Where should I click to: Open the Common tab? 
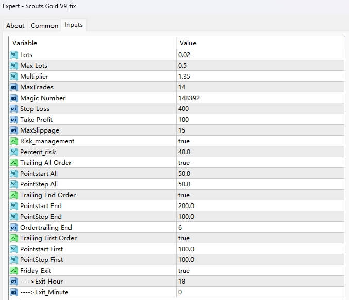pos(44,25)
